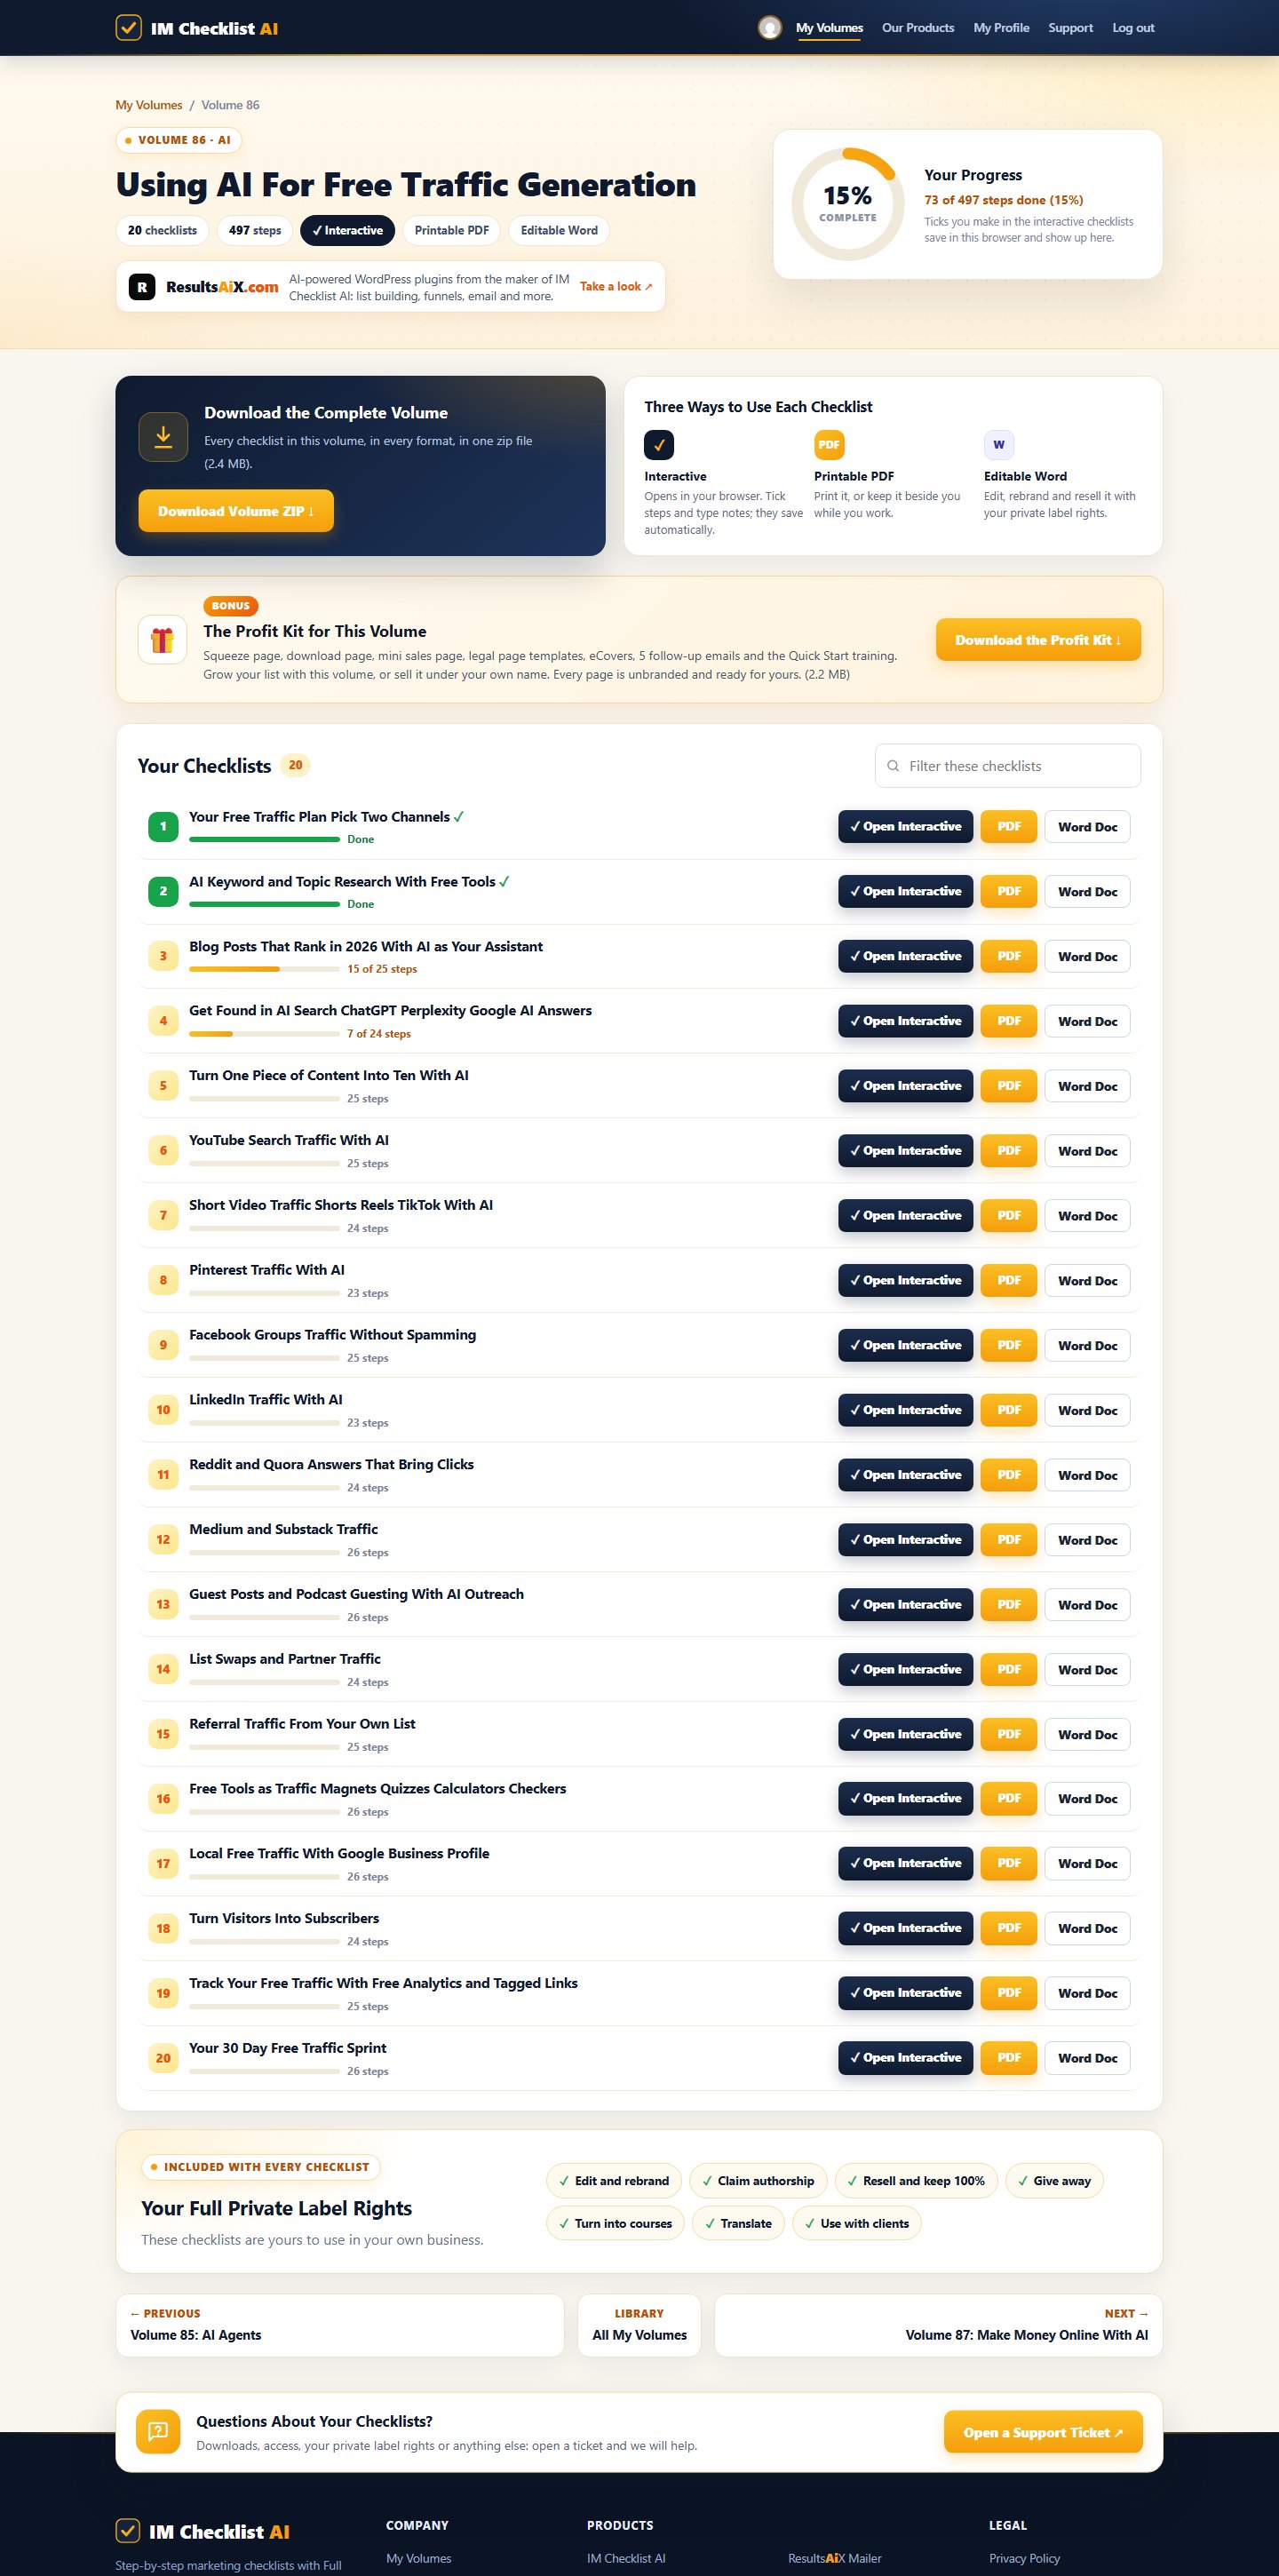Screen dimensions: 1279x2576
Task: Go to previous Volume 85: AI Agents
Action: pyautogui.click(x=340, y=2325)
